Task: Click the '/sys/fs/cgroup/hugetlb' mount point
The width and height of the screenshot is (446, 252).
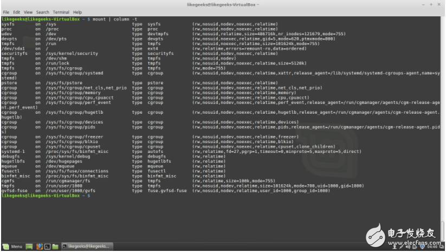Action: point(74,112)
